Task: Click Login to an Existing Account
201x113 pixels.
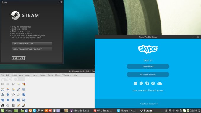Action: pos(32,49)
